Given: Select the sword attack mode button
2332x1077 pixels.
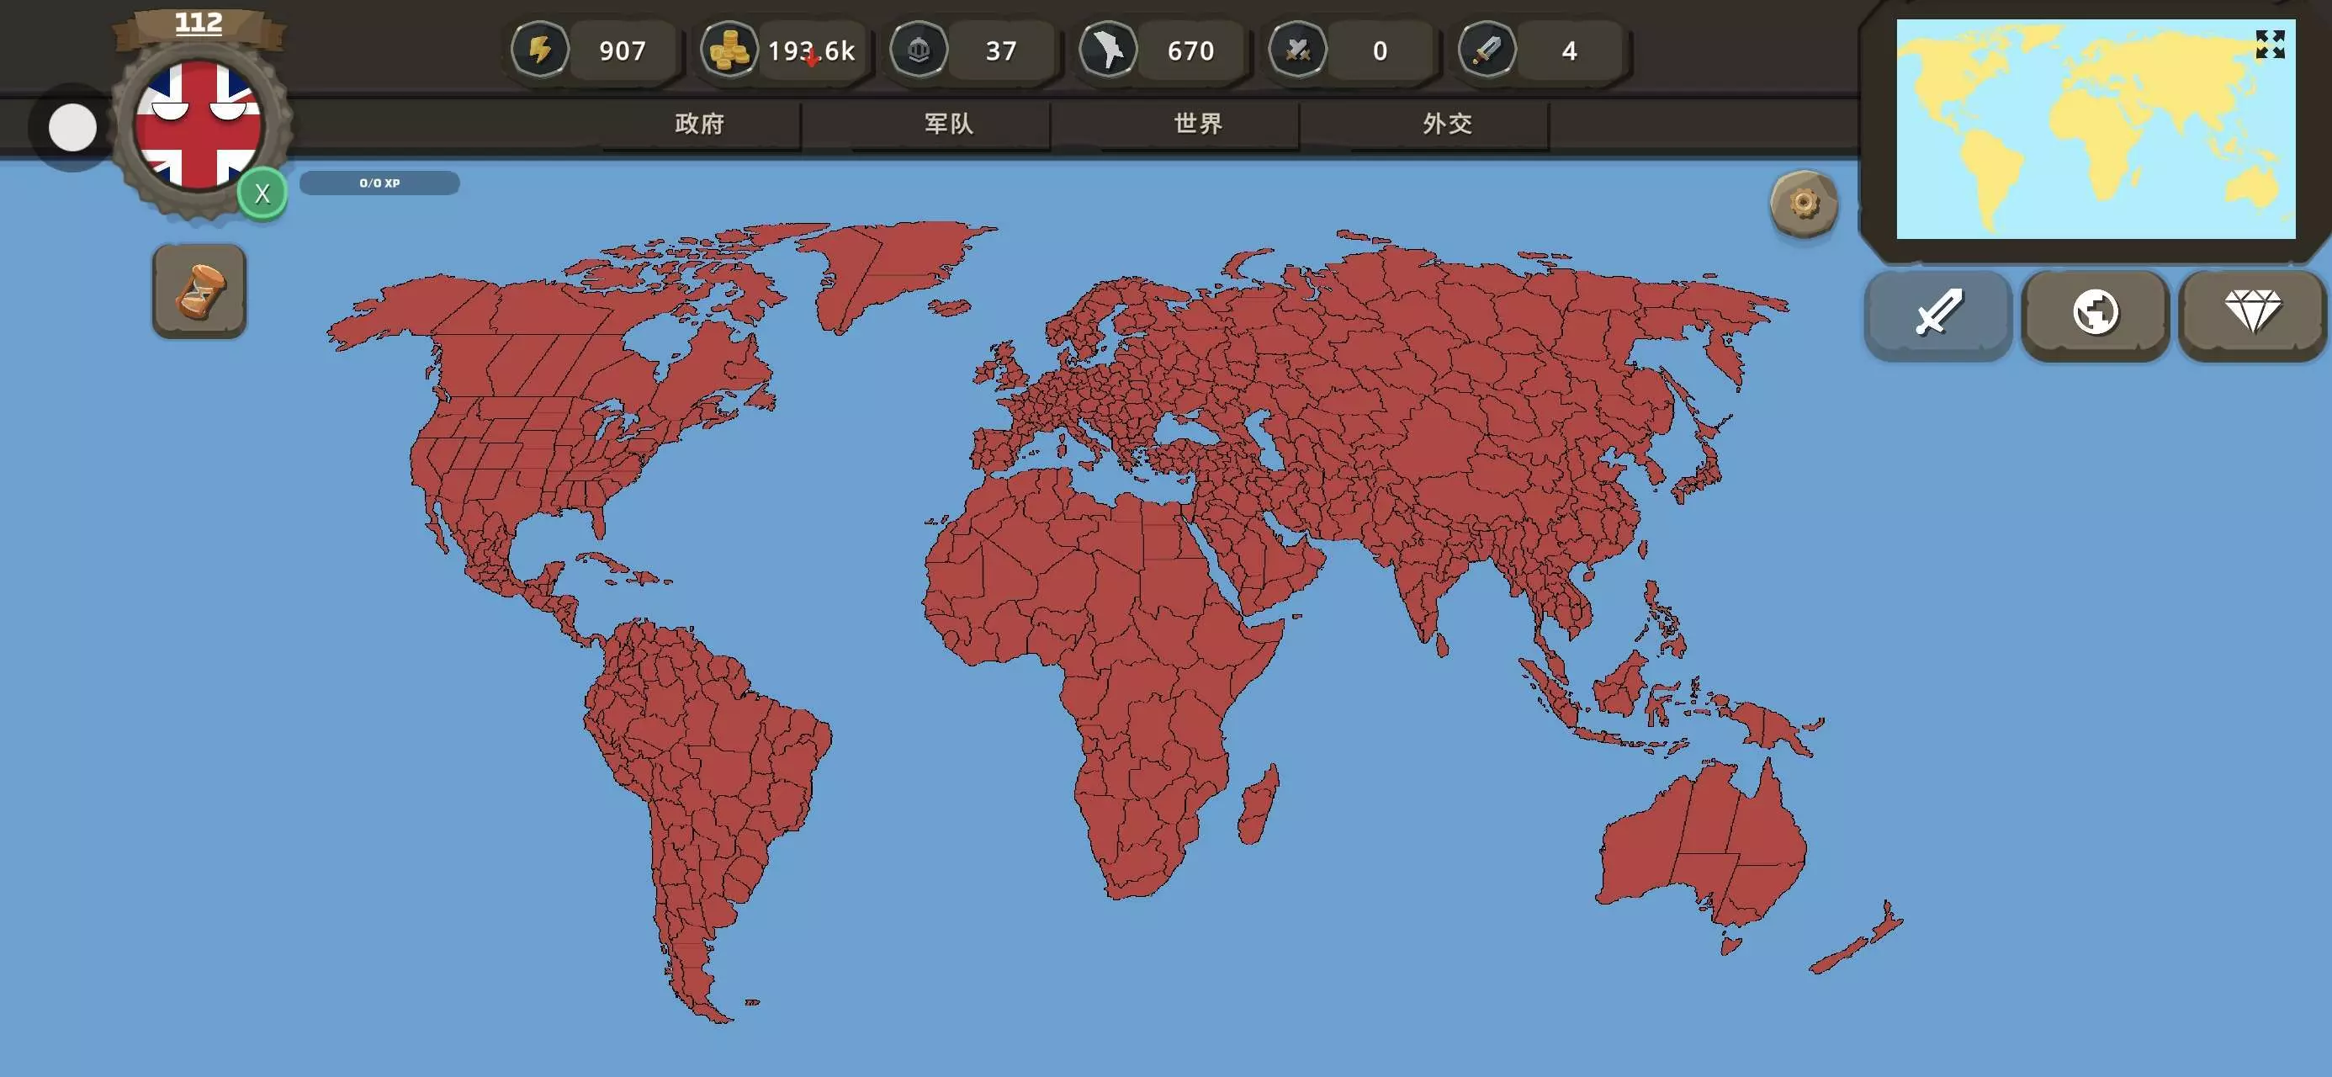Looking at the screenshot, I should 1938,313.
